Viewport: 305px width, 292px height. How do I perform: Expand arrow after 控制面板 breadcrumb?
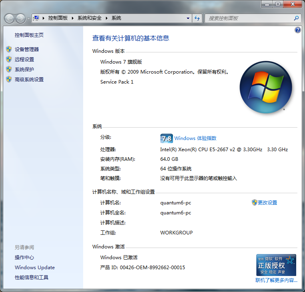(x=73, y=18)
